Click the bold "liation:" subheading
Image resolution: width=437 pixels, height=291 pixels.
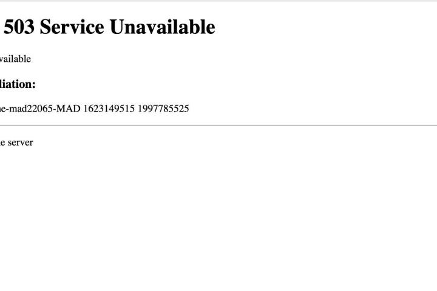pyautogui.click(x=18, y=84)
